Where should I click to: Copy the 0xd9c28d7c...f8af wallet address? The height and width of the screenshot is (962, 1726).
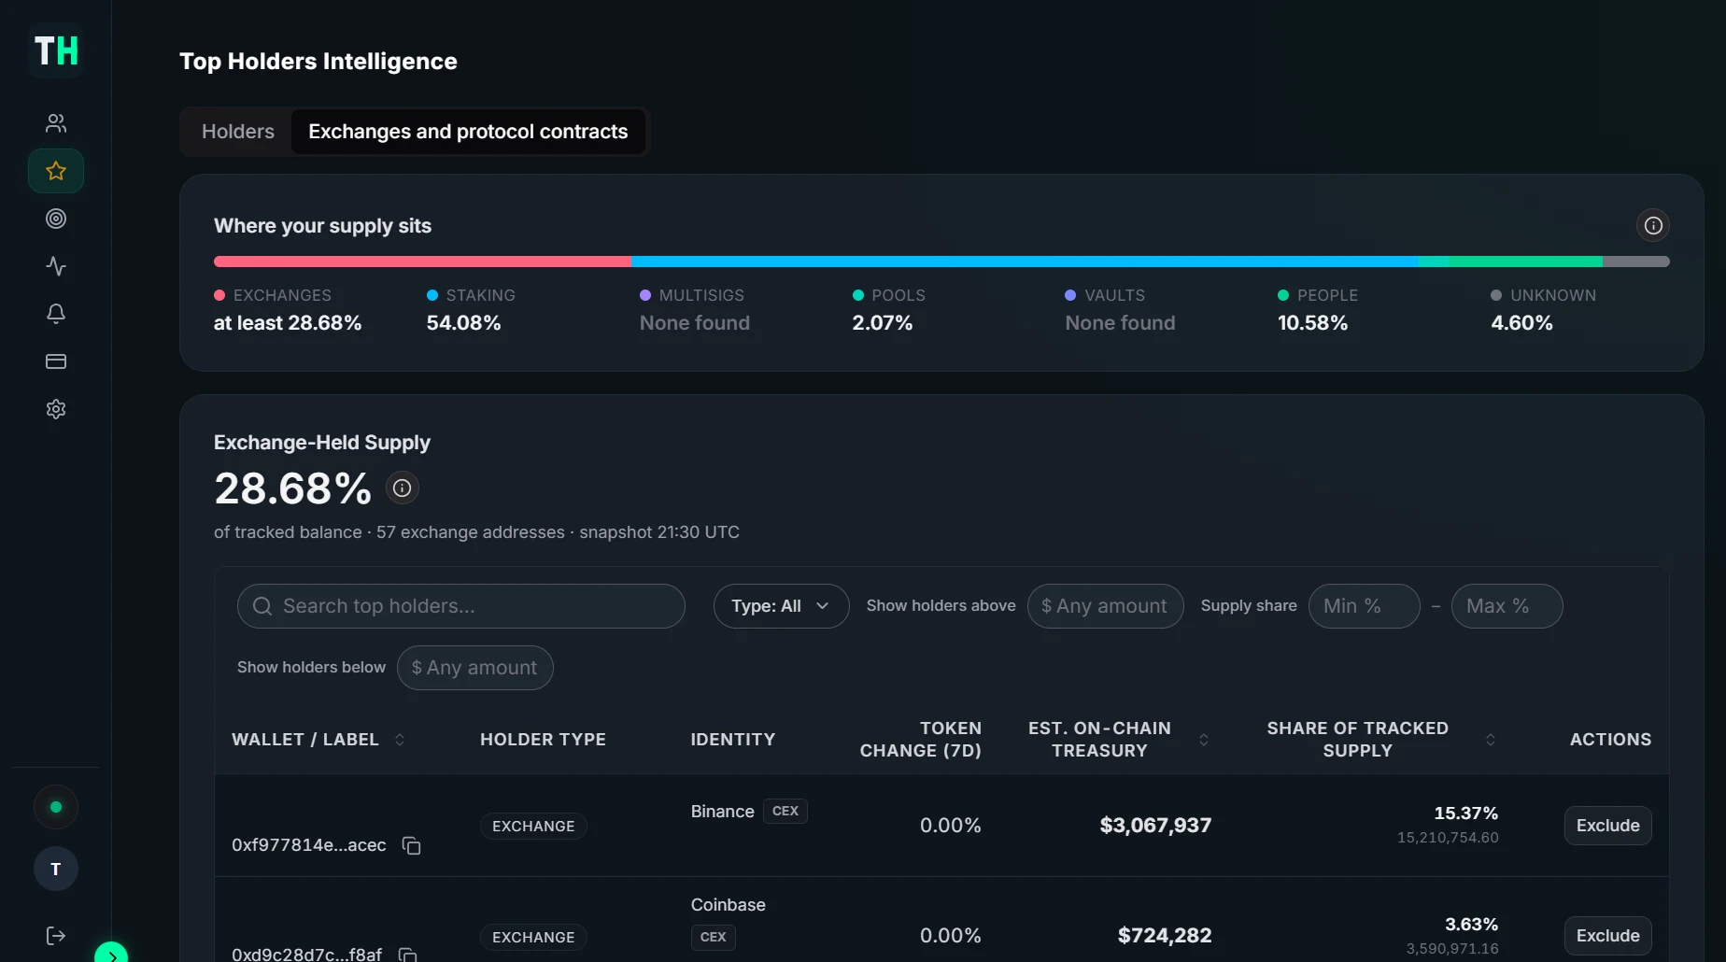(x=407, y=955)
